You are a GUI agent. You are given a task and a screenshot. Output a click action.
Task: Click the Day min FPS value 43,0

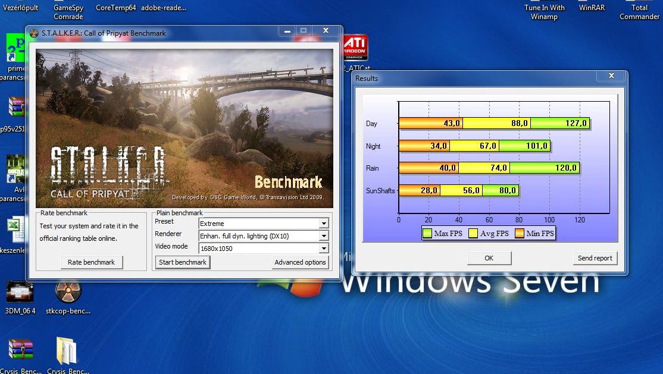[x=452, y=124]
